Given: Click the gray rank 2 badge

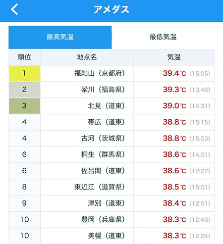Looking at the screenshot, I should 24,90.
